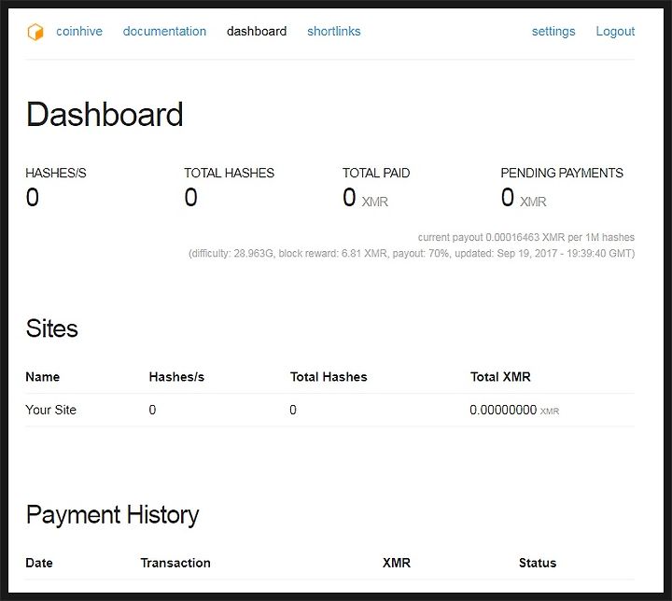Screen dimensions: 672x601
Task: Click the Hashes/s column header
Action: coord(176,377)
